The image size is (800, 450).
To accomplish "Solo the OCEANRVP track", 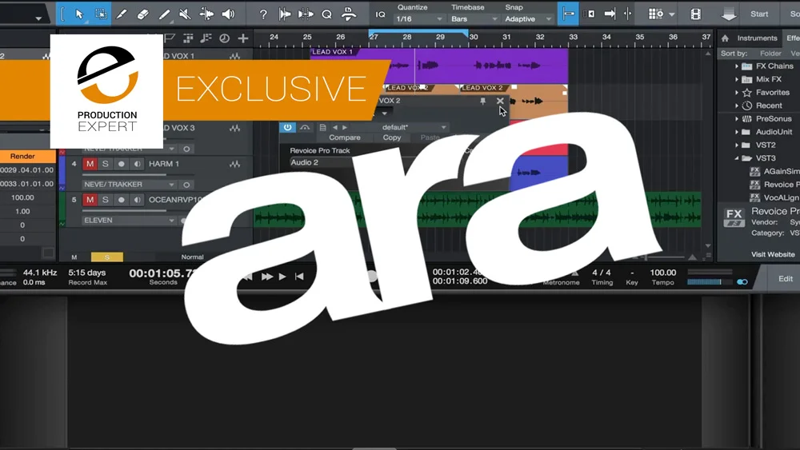I will click(105, 200).
